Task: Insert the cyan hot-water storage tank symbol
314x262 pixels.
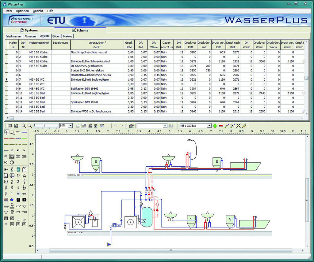Action: click(x=18, y=170)
